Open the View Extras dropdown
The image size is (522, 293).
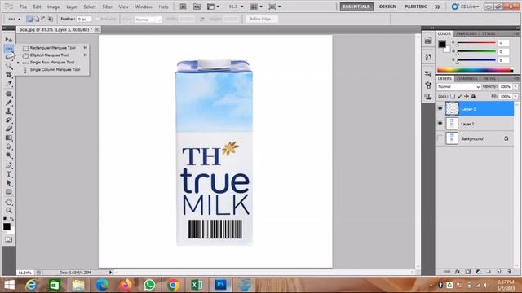(x=213, y=7)
